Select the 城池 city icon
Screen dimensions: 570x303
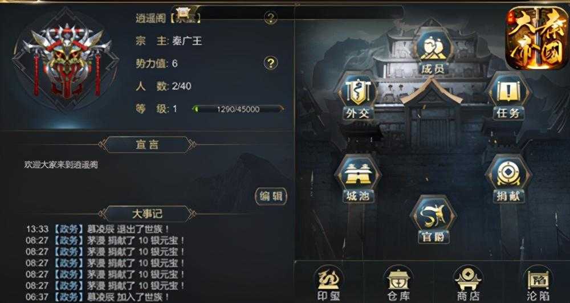358,180
